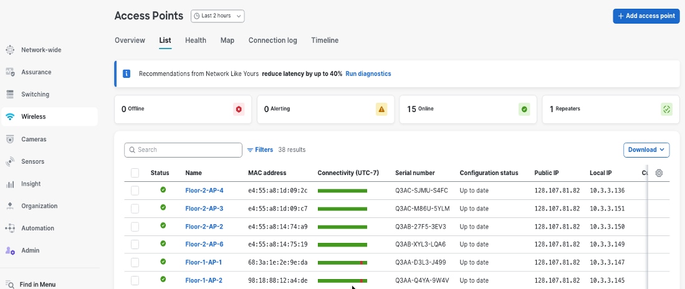Click the Repeaters status icon

[666, 109]
